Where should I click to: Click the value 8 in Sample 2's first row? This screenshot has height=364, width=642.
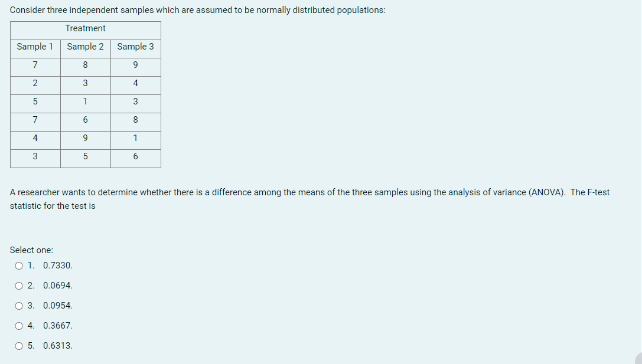tap(85, 65)
